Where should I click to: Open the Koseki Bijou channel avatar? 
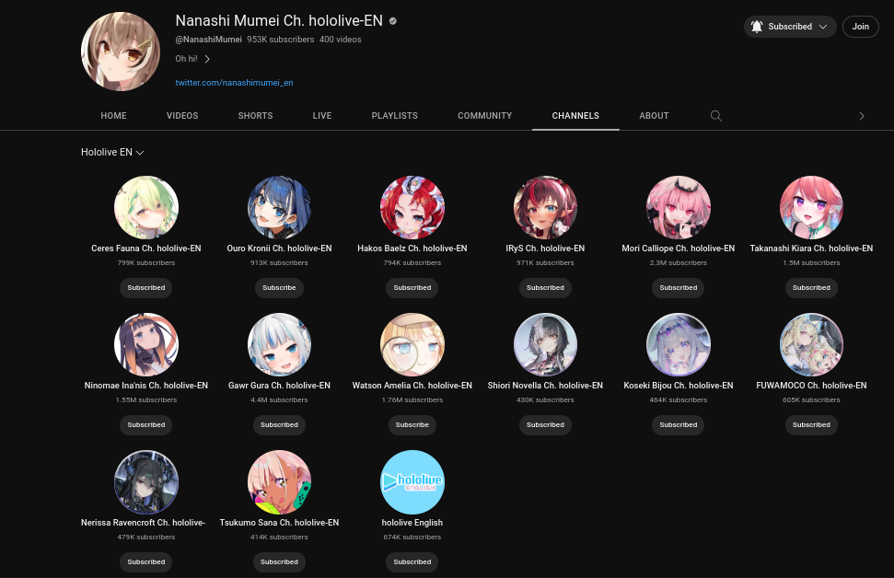tap(679, 345)
